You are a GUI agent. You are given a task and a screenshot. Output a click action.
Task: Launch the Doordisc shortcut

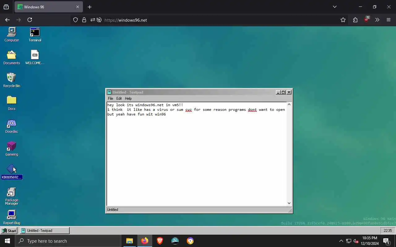pos(12,126)
